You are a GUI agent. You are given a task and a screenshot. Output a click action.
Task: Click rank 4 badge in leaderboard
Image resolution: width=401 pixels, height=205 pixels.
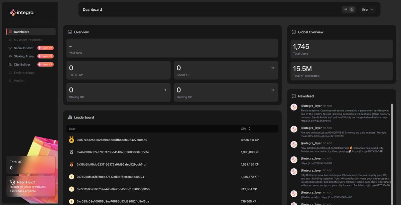pos(72,177)
